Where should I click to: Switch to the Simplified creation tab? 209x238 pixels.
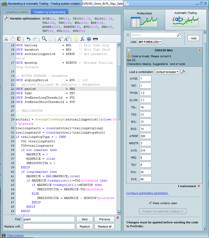coord(17,12)
